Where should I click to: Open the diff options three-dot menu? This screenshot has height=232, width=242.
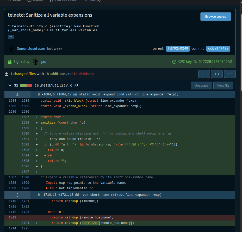tap(230, 74)
